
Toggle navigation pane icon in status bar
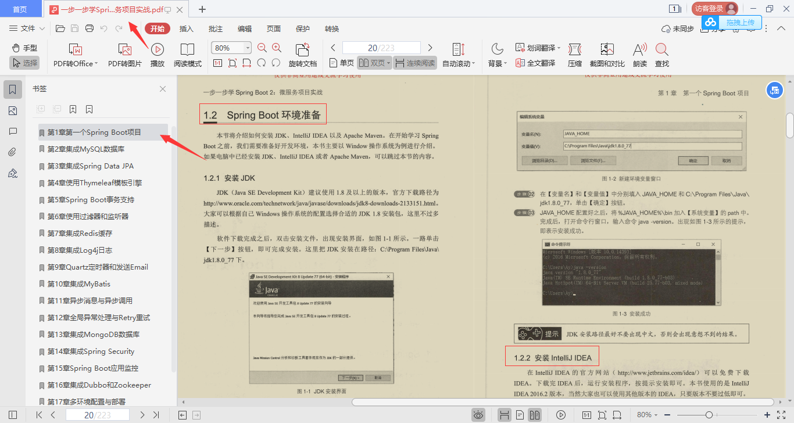pos(13,415)
